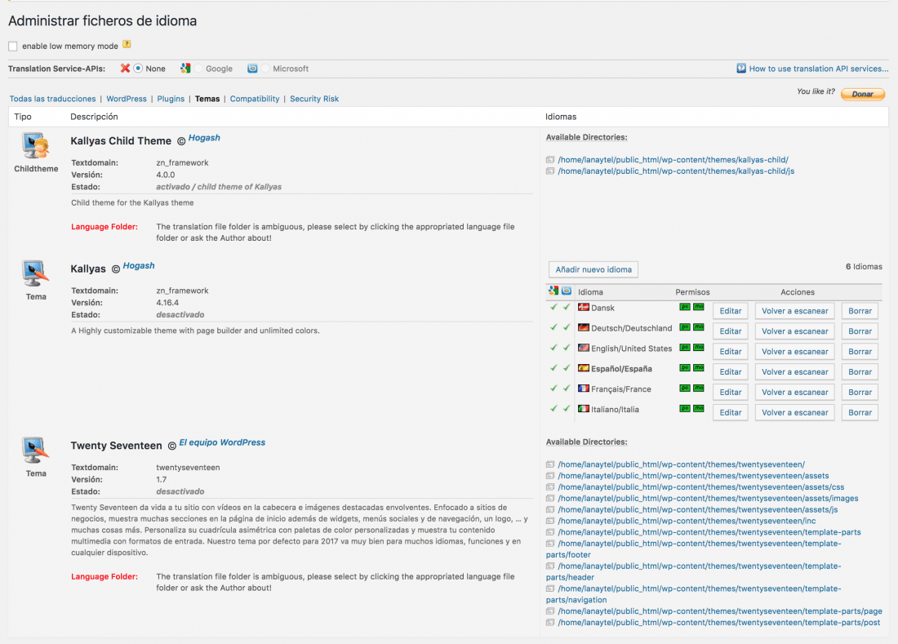Click the Kallyas Child Theme childtheme icon
The image size is (898, 644).
[x=35, y=146]
